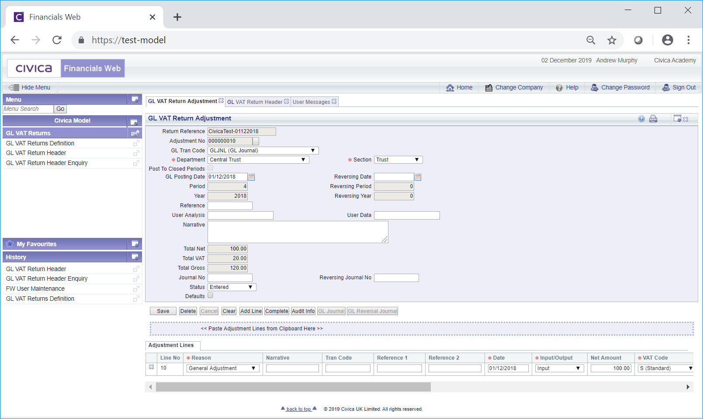Switch to the User Messages tab
Screen dimensions: 703x419
point(311,102)
